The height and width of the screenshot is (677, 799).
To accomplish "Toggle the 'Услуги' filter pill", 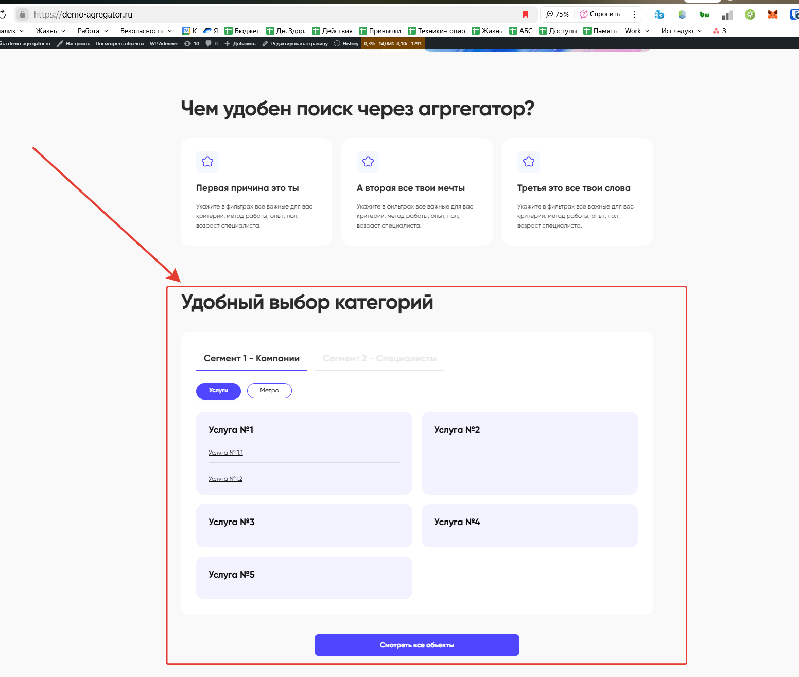I will pos(218,391).
